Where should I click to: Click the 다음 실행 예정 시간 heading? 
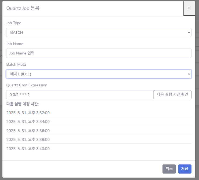tap(23, 104)
